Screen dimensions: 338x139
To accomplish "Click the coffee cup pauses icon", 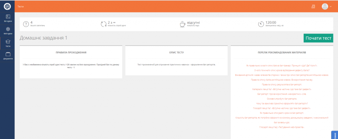I will tap(183, 24).
